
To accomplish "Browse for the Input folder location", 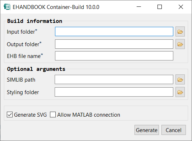I will click(180, 31).
